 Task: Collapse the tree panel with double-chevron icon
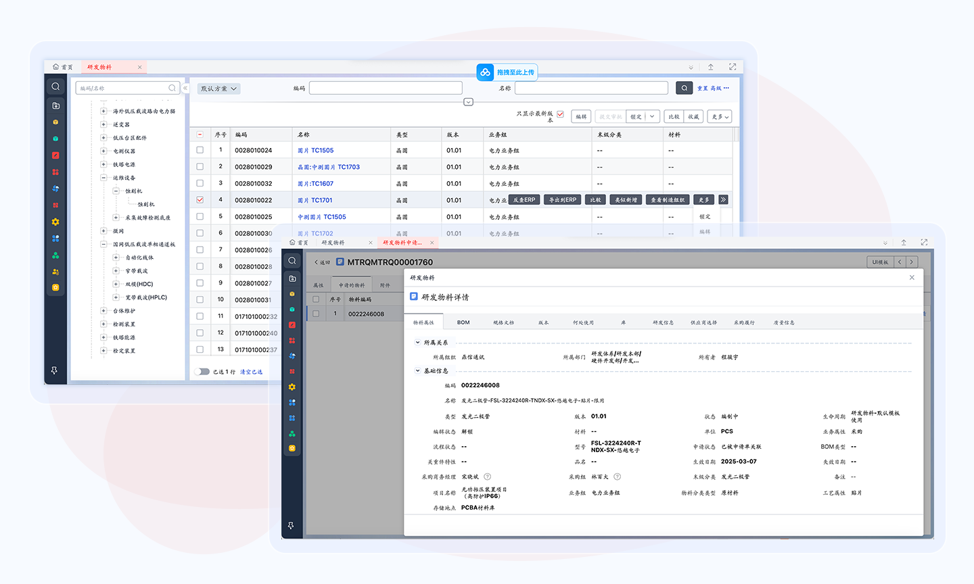click(185, 89)
